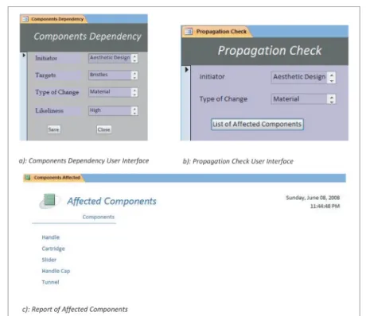Screen dimensions: 366x316
Task: Click the report date Sunday, June 08, 2008
Action: click(313, 198)
